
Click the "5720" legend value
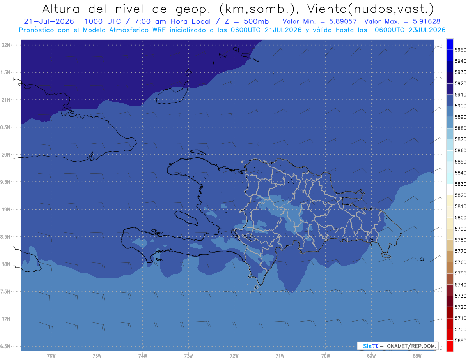click(460, 307)
